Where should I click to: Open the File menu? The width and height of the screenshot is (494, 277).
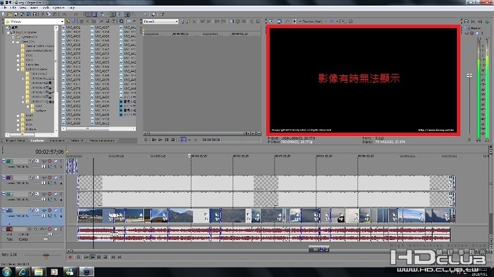(x=4, y=8)
